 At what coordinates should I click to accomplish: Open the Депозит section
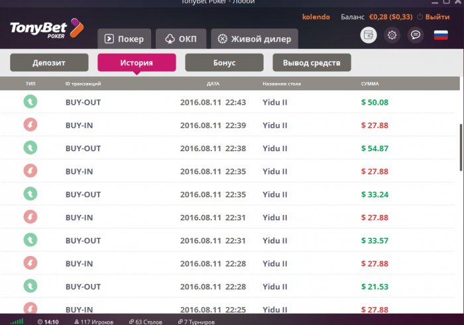coord(49,62)
